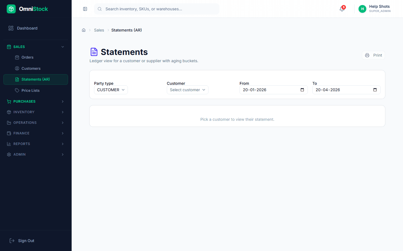The width and height of the screenshot is (403, 251).
Task: Click the search magnifier icon
Action: coord(100,9)
